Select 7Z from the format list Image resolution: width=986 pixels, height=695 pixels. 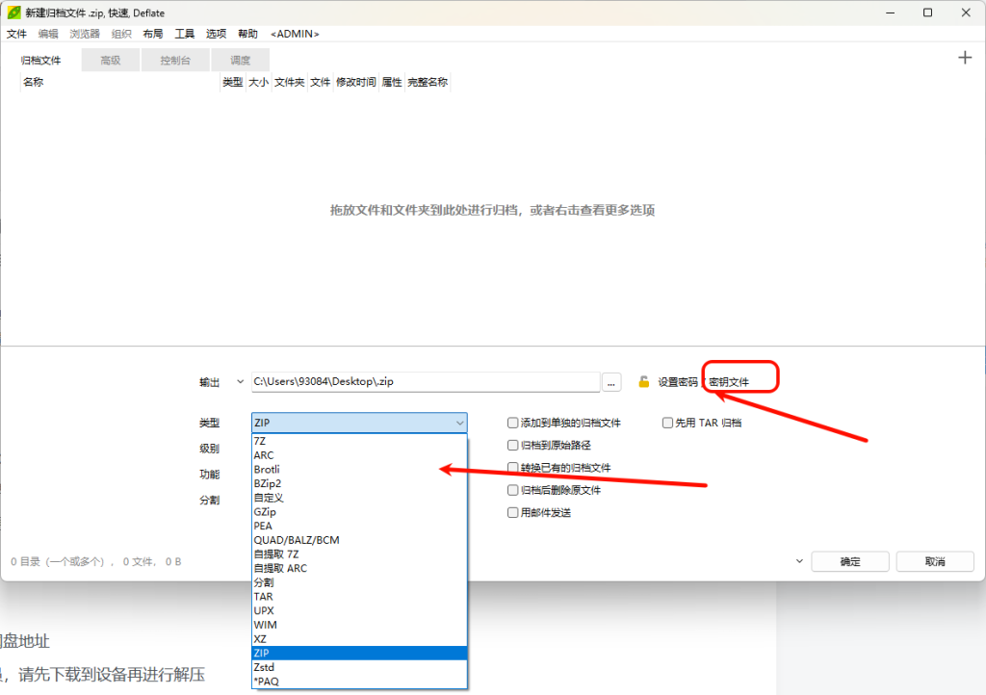260,441
